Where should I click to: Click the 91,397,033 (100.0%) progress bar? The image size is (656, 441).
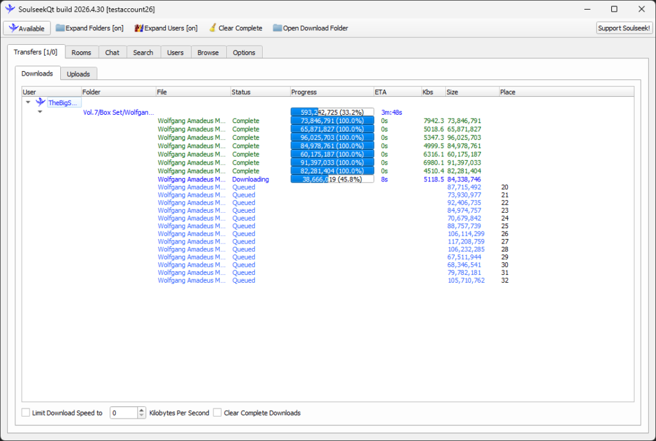pyautogui.click(x=332, y=162)
